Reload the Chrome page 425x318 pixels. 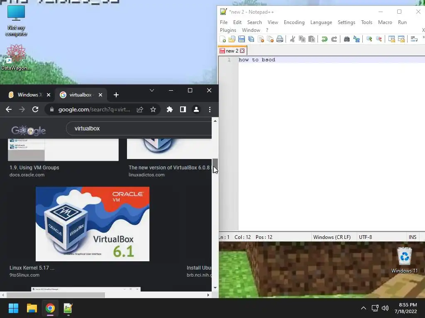click(x=35, y=109)
